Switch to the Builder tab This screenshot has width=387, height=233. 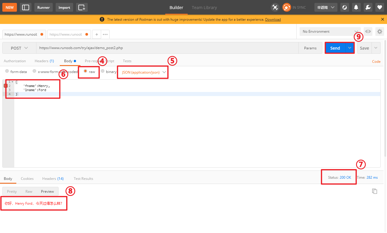(x=176, y=7)
